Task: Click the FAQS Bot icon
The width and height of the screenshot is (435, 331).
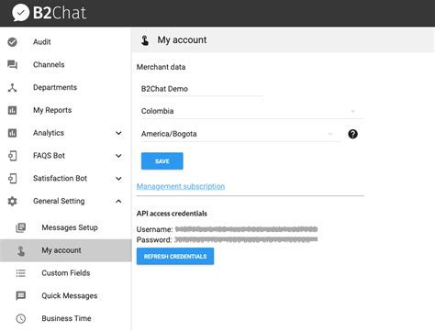Action: 12,156
